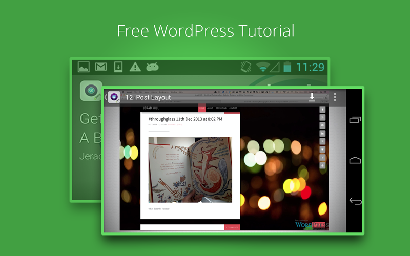The height and width of the screenshot is (256, 410).
Task: Tap the Wi-Fi signal icon in the status bar
Action: pyautogui.click(x=263, y=67)
